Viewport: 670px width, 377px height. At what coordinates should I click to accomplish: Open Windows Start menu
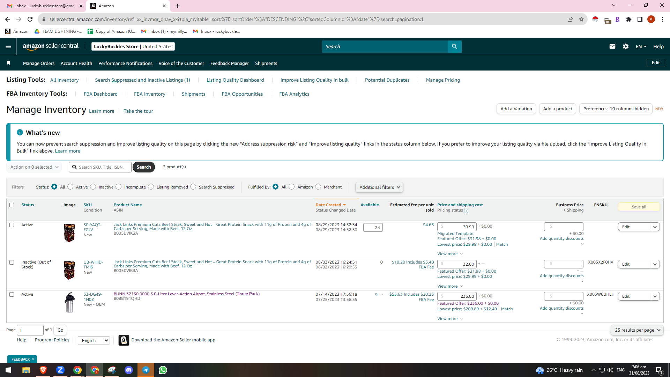tap(8, 370)
